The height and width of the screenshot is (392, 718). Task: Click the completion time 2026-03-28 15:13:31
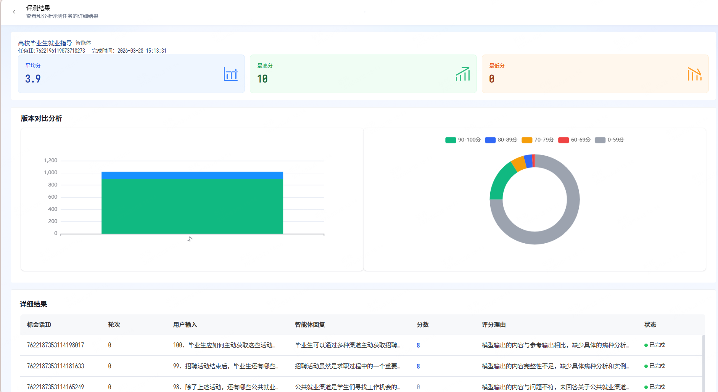click(142, 51)
